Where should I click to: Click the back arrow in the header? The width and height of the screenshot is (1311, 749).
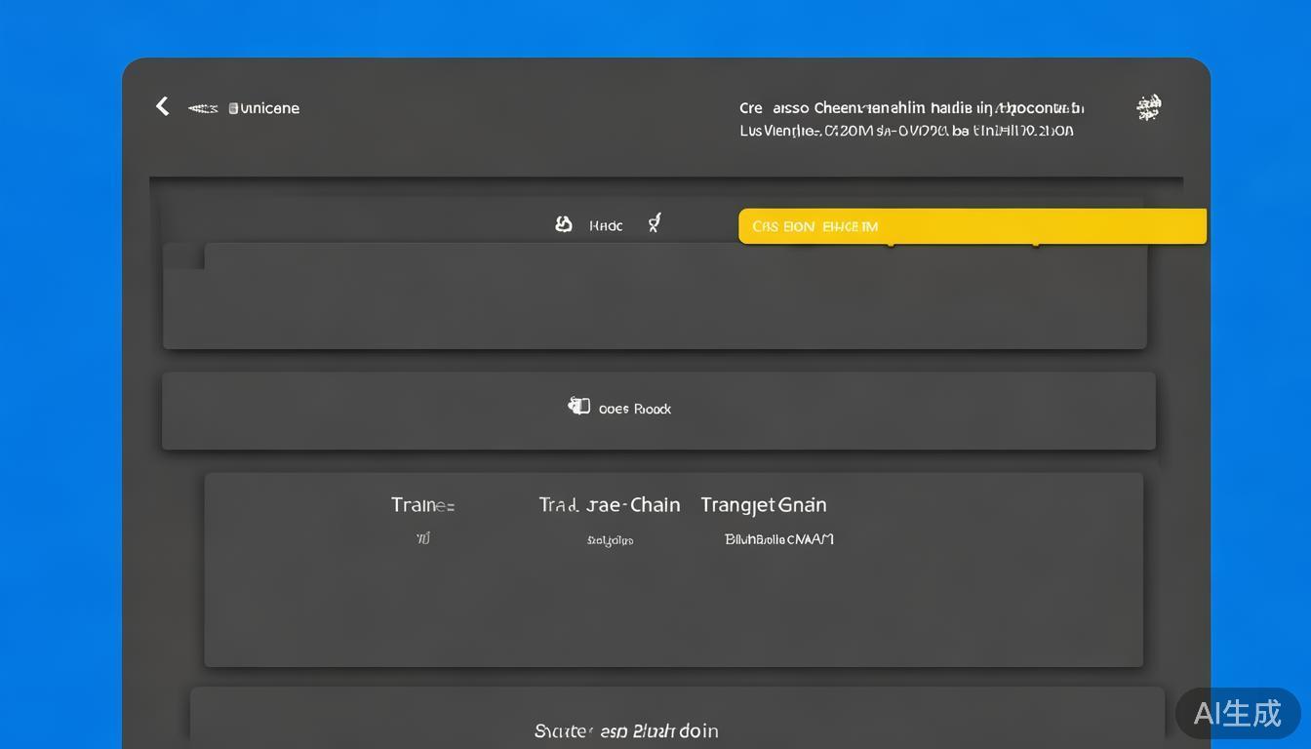pos(162,105)
